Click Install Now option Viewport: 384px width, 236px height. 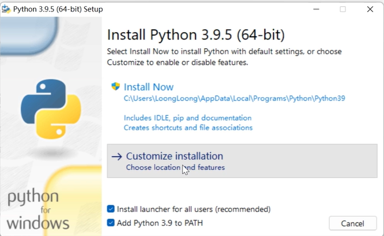[x=148, y=87]
